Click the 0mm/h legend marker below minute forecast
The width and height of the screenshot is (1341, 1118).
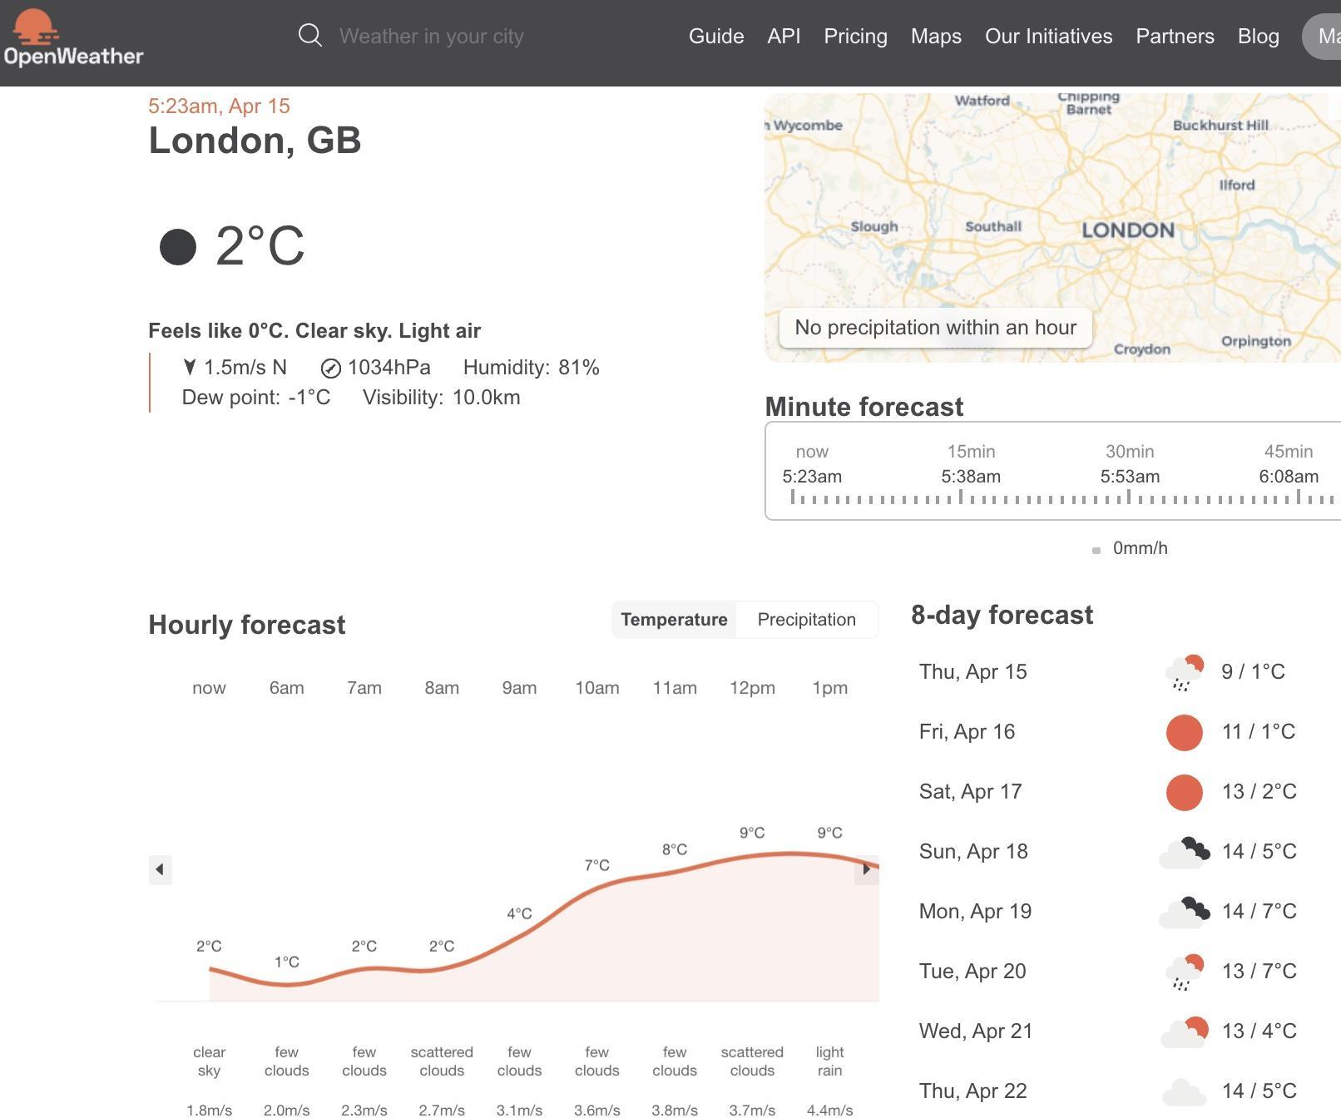point(1096,548)
